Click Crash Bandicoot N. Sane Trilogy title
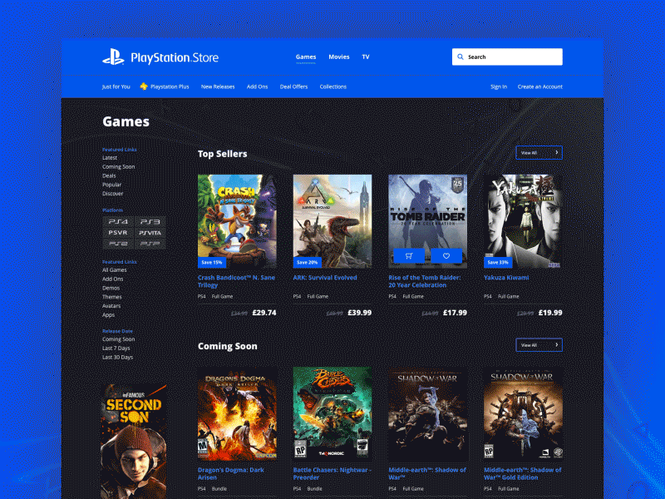This screenshot has width=665, height=499. coord(236,281)
